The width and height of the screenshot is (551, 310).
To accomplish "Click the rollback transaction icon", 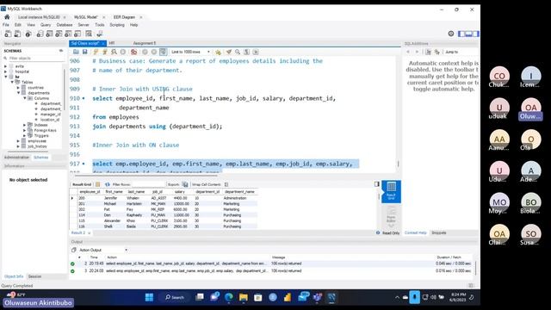I will pyautogui.click(x=154, y=52).
